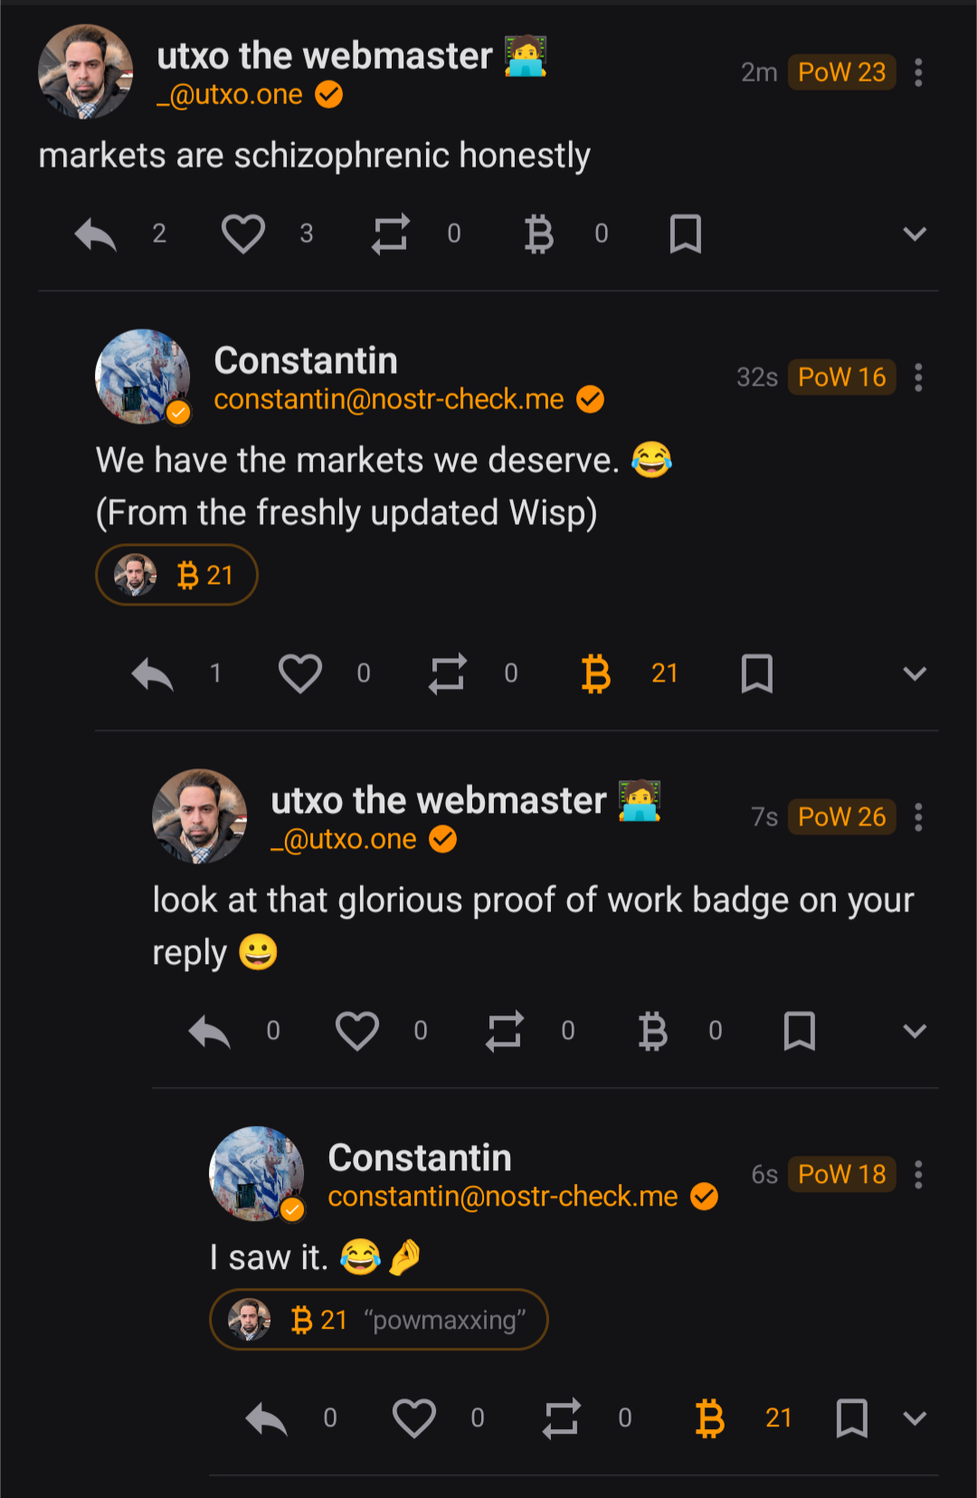Expand chevron on 'markets we deserve' reply
The width and height of the screenshot is (977, 1498).
[915, 673]
